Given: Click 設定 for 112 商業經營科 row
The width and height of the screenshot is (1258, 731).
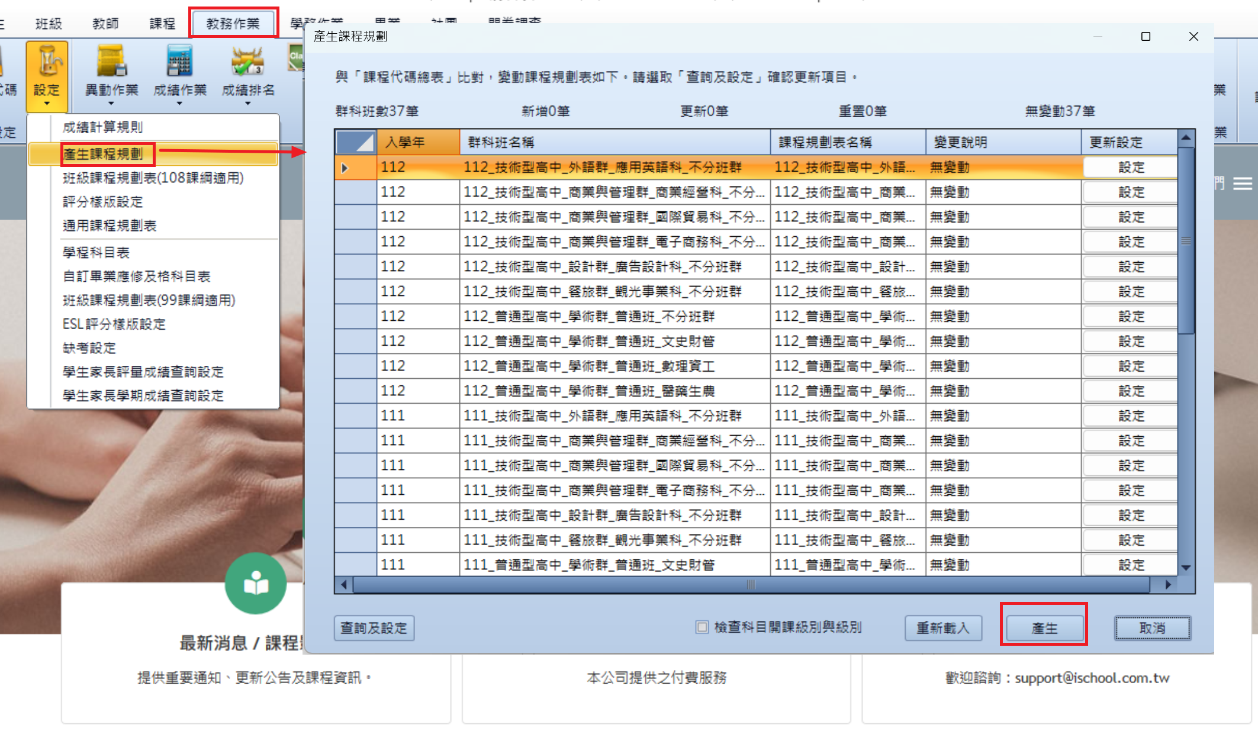Looking at the screenshot, I should [x=1130, y=192].
